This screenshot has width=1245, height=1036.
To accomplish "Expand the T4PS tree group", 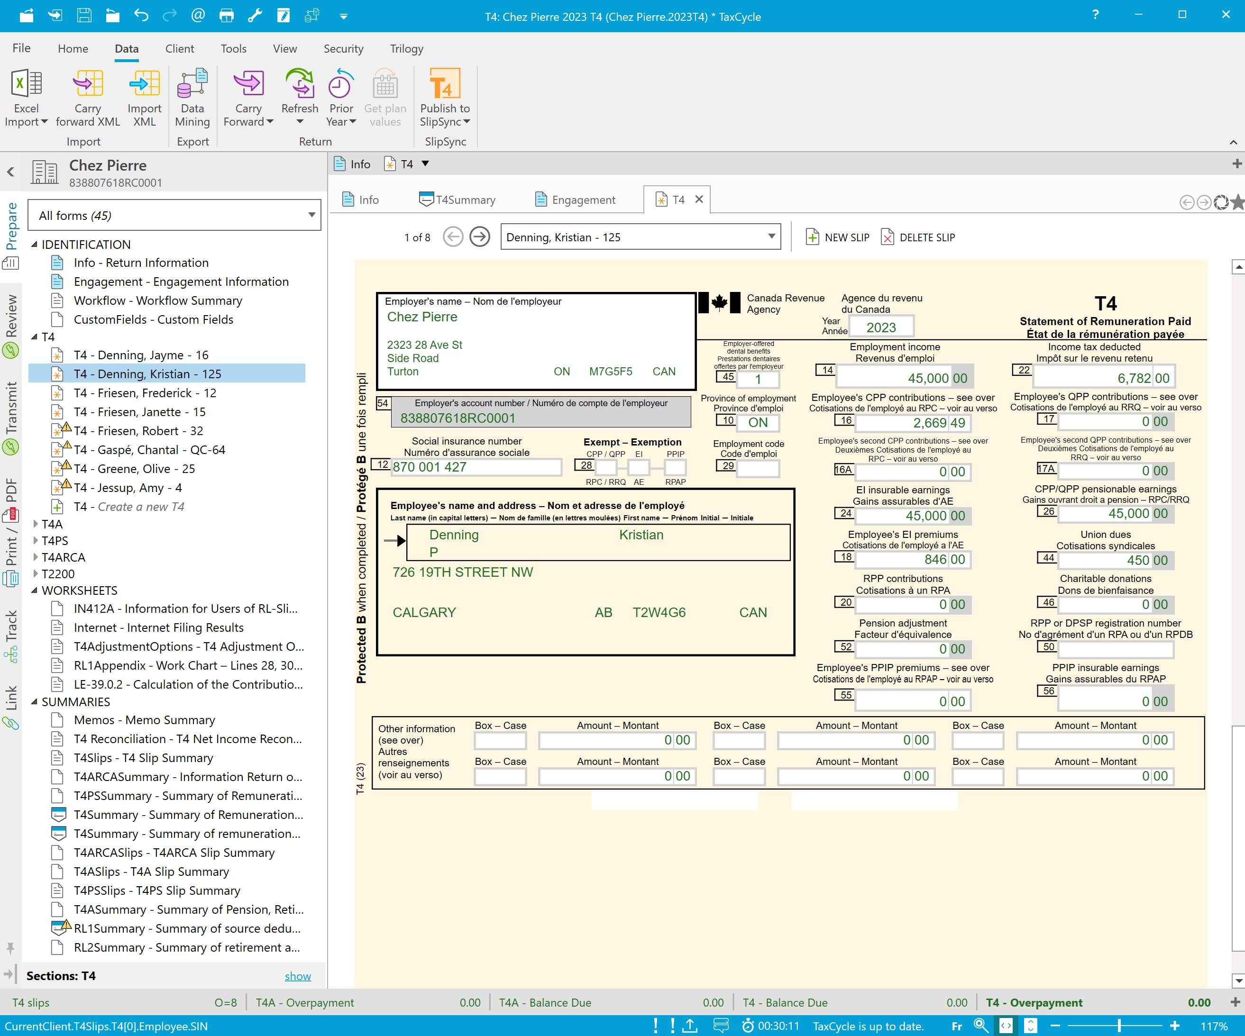I will click(x=36, y=541).
